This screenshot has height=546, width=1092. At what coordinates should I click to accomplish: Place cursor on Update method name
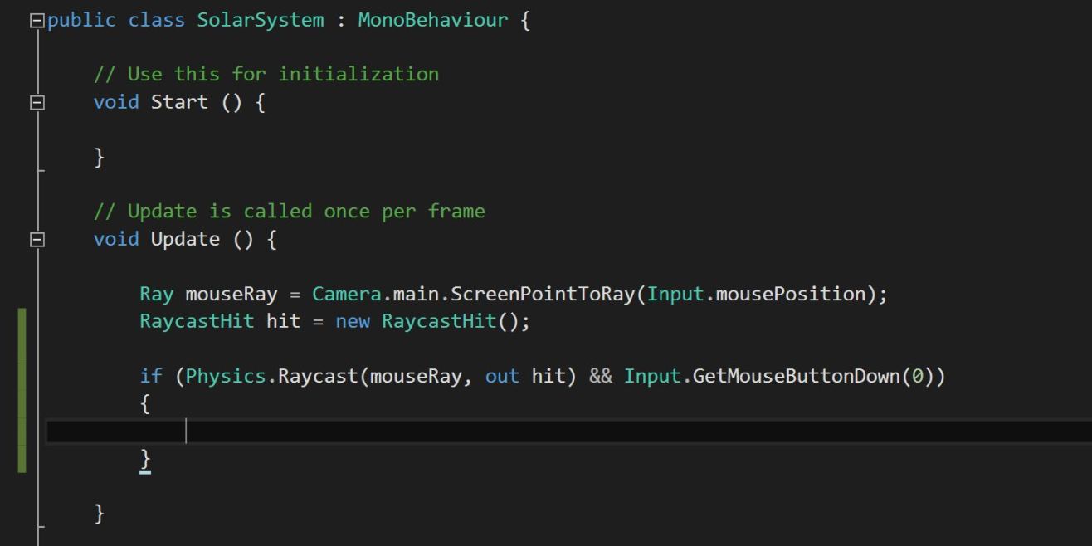pyautogui.click(x=184, y=239)
